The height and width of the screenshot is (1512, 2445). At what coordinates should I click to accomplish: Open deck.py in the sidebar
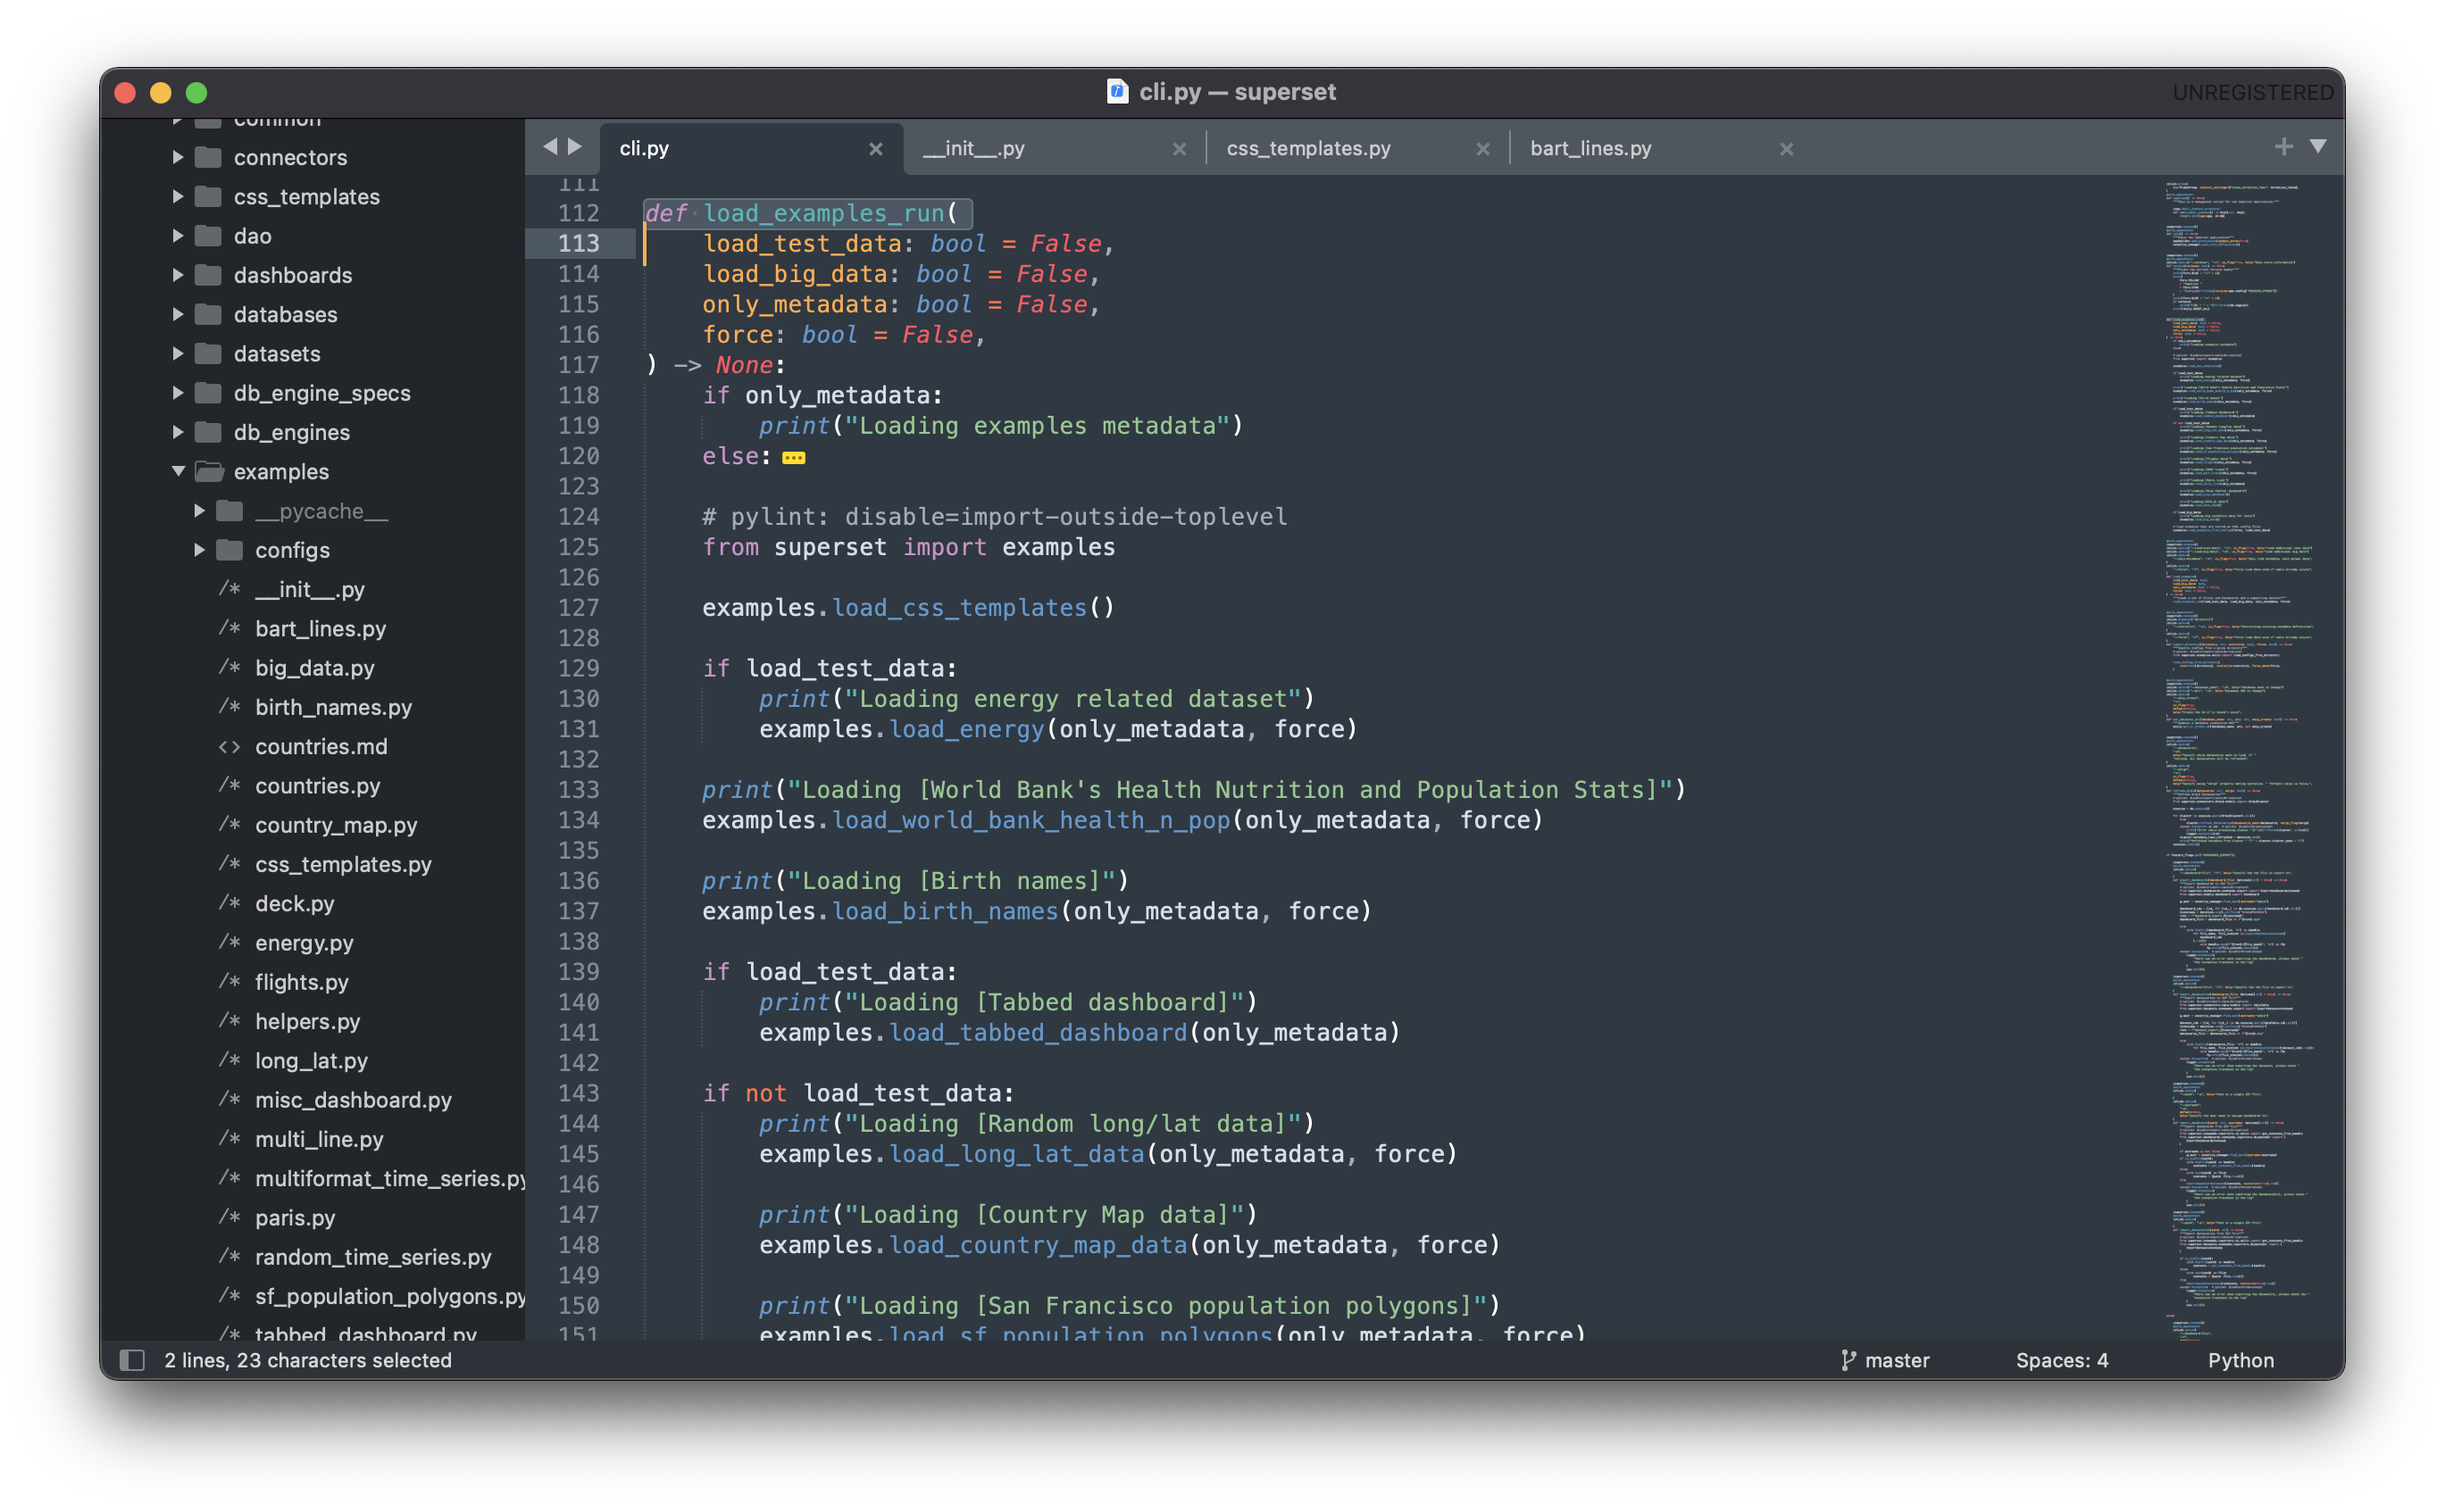click(x=294, y=903)
